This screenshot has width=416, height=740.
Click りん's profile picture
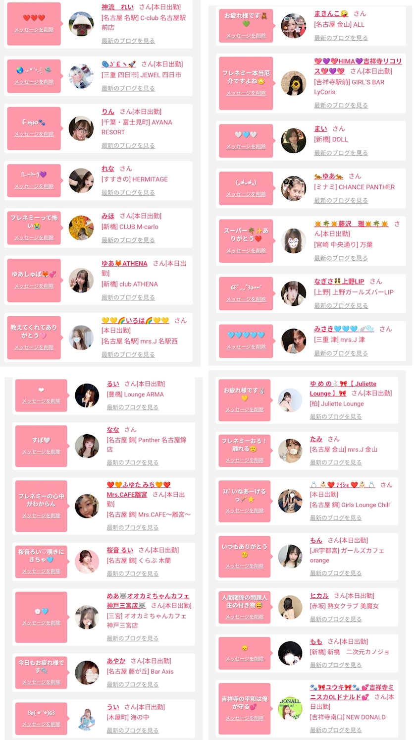tap(81, 128)
